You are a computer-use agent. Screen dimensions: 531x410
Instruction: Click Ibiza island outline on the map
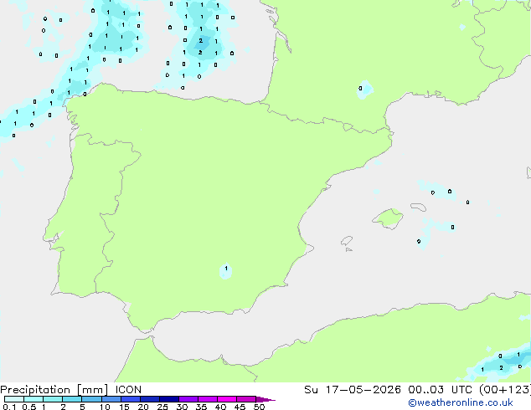(347, 241)
